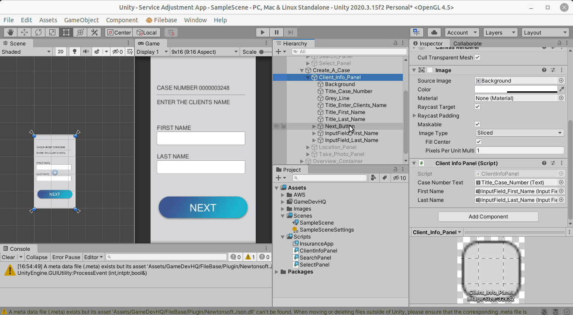Lock the Inspector panel
The height and width of the screenshot is (315, 573).
coord(559,43)
